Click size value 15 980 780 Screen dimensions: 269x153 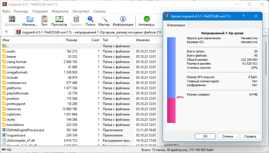[70, 109]
